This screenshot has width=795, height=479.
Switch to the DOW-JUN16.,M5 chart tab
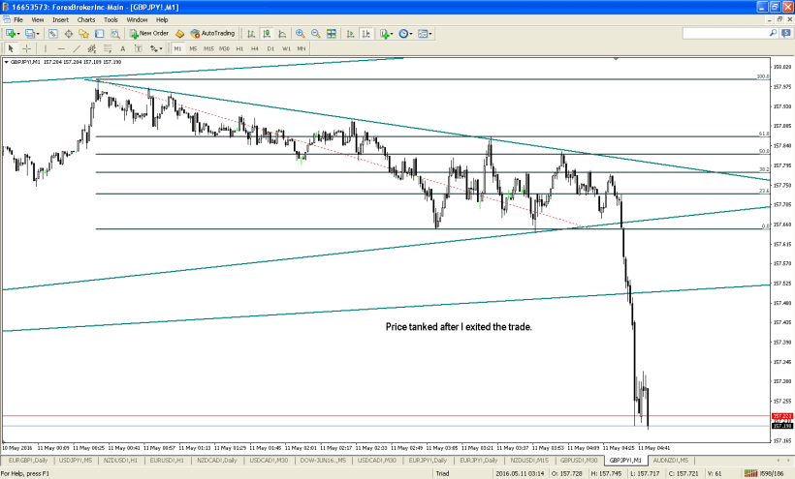click(x=323, y=461)
